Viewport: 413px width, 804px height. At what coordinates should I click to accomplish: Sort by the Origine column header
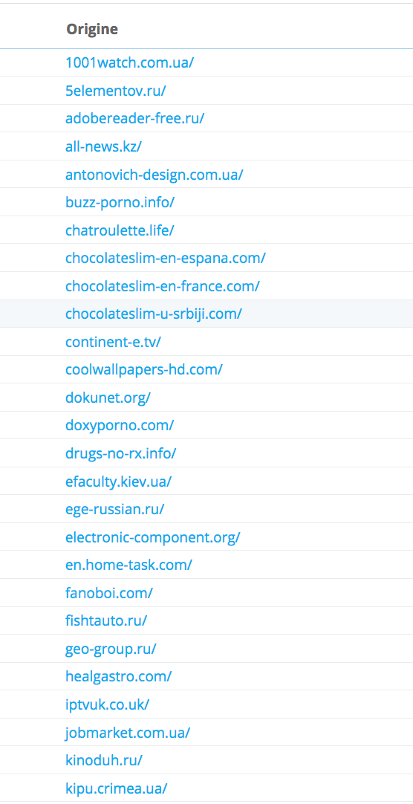point(92,29)
